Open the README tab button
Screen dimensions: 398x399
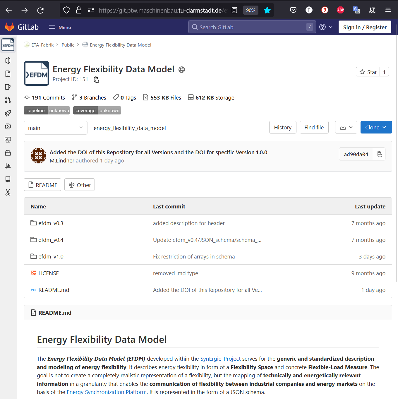coord(42,185)
